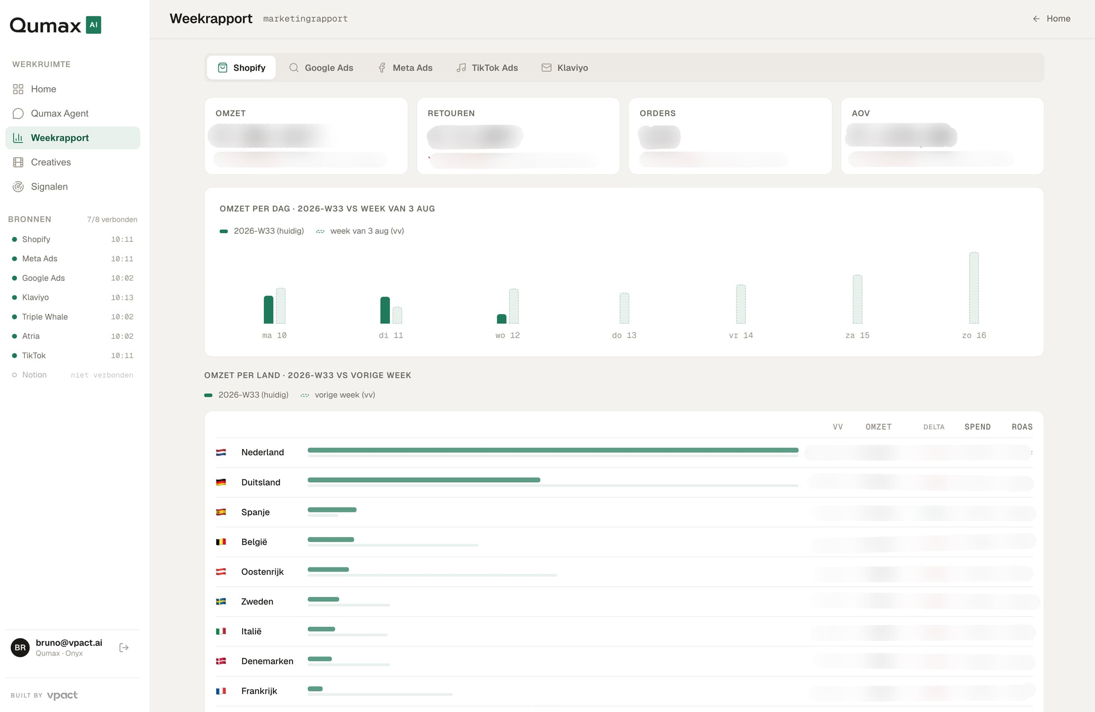This screenshot has width=1095, height=712.
Task: Click the Triple Whale source entry
Action: click(73, 316)
